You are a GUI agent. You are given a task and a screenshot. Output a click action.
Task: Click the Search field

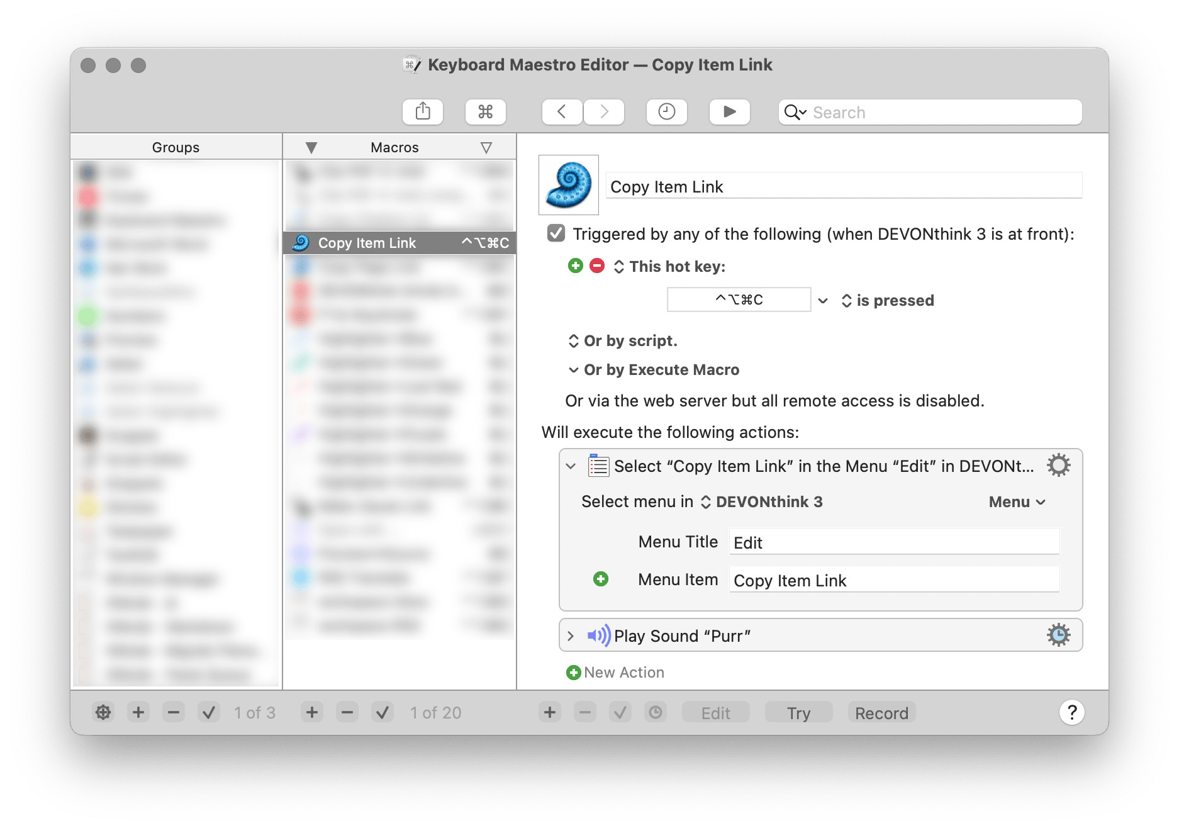pos(930,112)
